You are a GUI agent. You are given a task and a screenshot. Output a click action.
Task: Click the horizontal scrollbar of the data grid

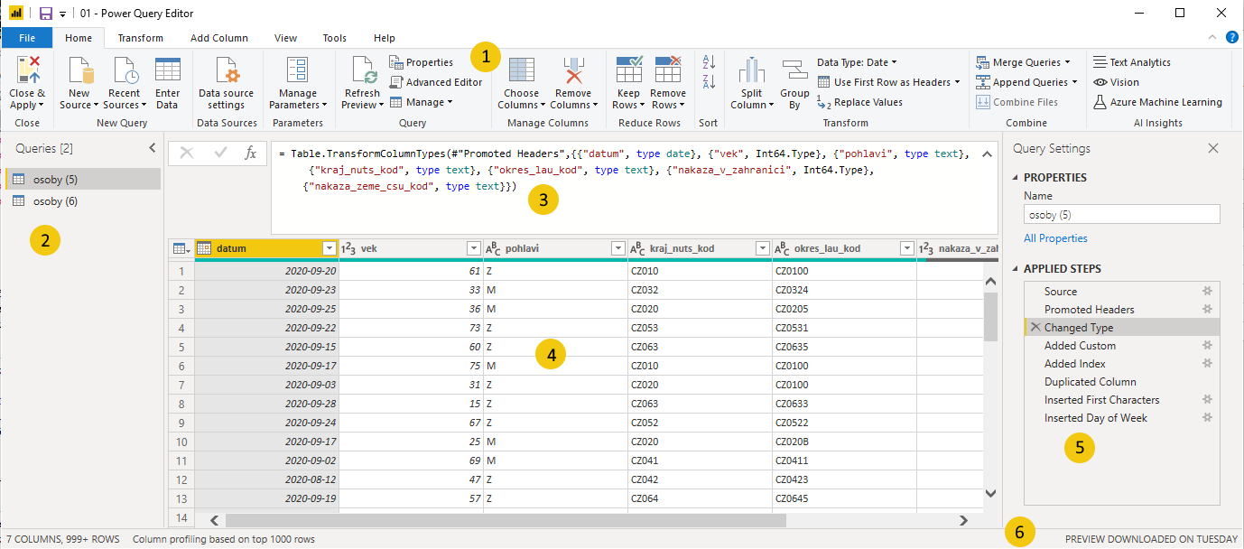click(506, 520)
